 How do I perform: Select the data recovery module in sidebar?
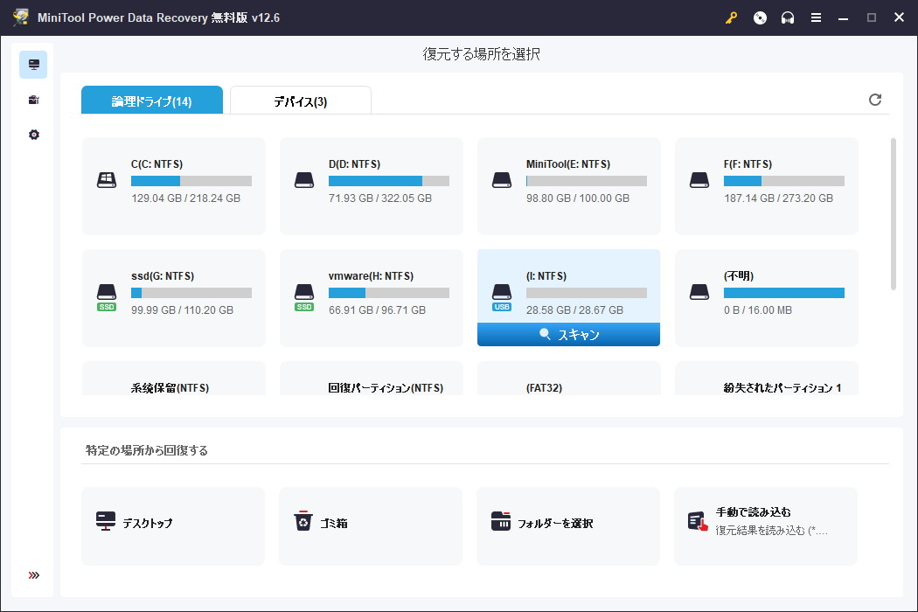pyautogui.click(x=33, y=64)
